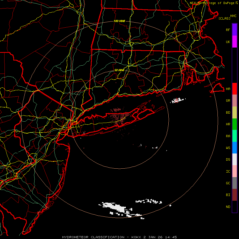The image size is (239, 239).
Task: Click the GR legend label
Action: (x=228, y=101)
